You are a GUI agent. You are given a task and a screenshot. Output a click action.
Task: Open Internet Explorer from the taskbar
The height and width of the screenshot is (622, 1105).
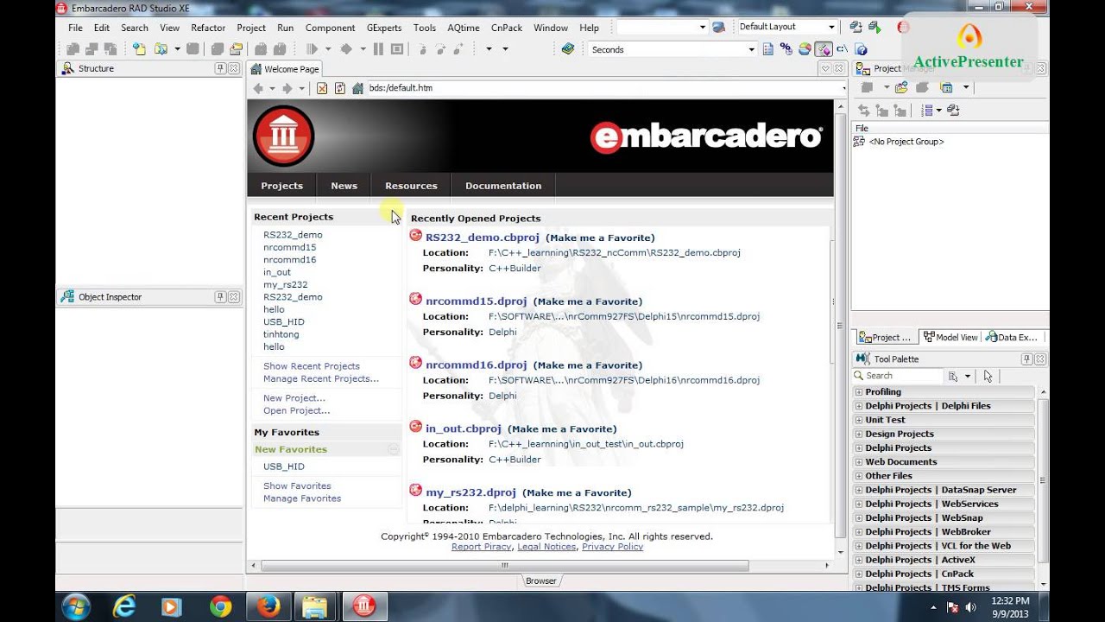(x=125, y=607)
